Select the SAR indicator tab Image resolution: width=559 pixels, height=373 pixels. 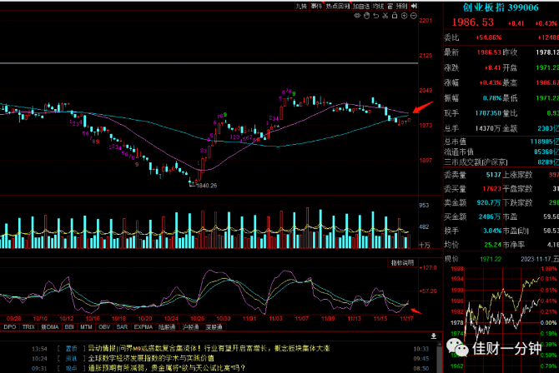point(122,326)
